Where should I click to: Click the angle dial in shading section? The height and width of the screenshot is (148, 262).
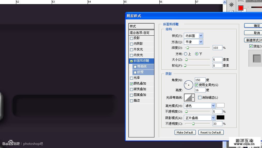tap(189, 85)
